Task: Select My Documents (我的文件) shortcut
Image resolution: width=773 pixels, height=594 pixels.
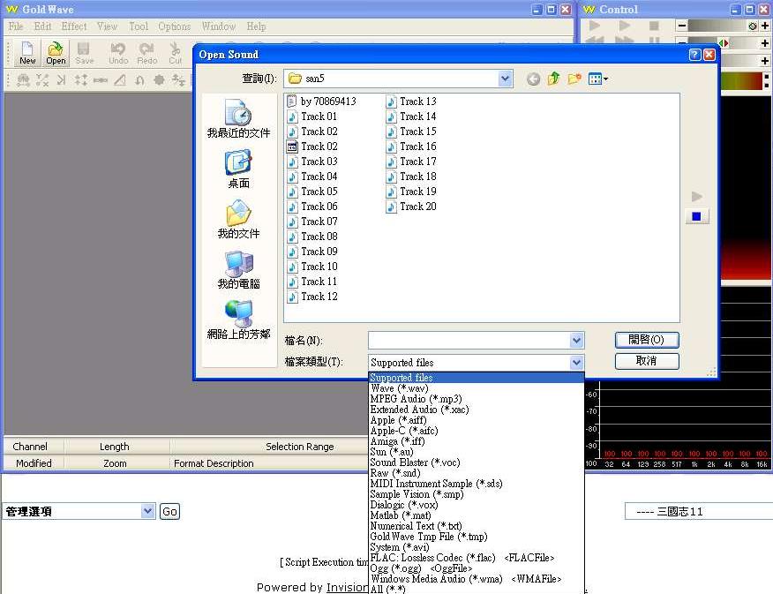Action: coord(238,220)
